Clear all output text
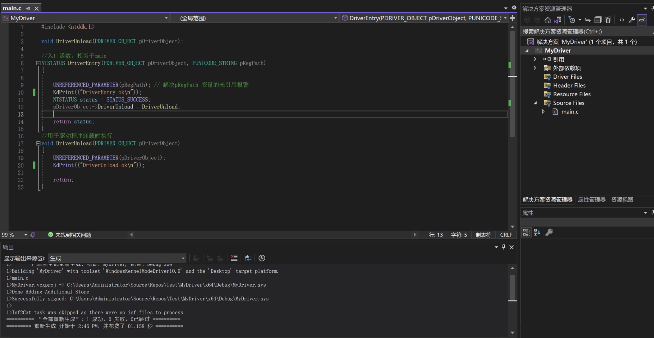Image resolution: width=654 pixels, height=338 pixels. coord(234,258)
